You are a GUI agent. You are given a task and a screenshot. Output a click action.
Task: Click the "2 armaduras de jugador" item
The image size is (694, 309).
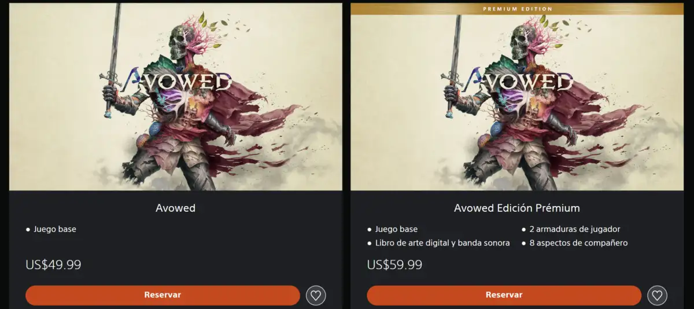575,229
